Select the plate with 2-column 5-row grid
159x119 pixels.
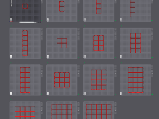tap(25, 80)
